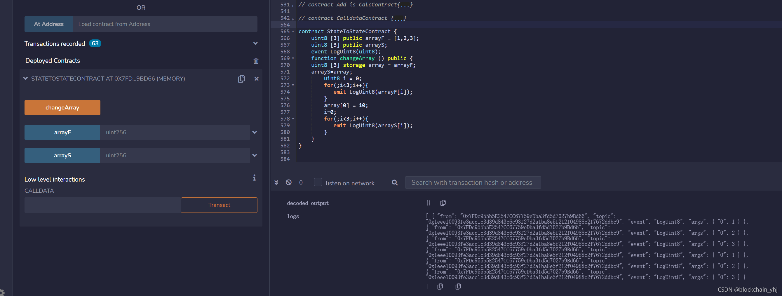This screenshot has width=782, height=296.
Task: Click the Load contract from Address field
Action: point(165,24)
